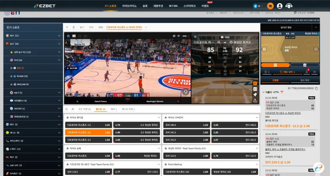Open the live casino menu item
The height and width of the screenshot is (176, 330).
pos(130,6)
